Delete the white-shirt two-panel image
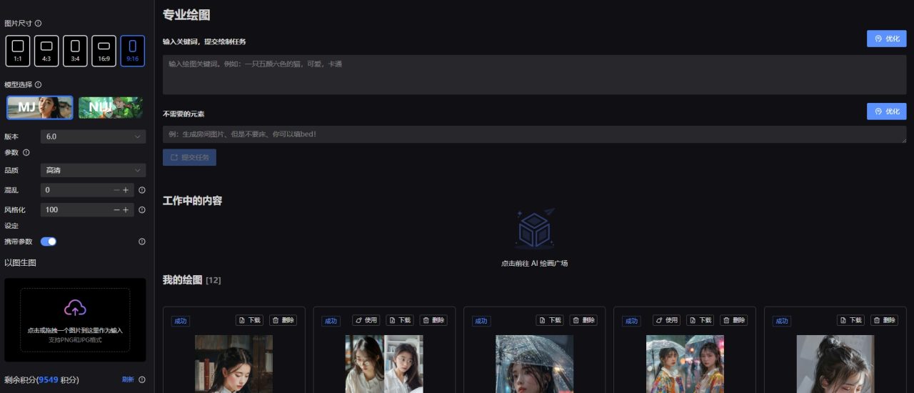Screen dimensions: 914x393 pos(433,320)
